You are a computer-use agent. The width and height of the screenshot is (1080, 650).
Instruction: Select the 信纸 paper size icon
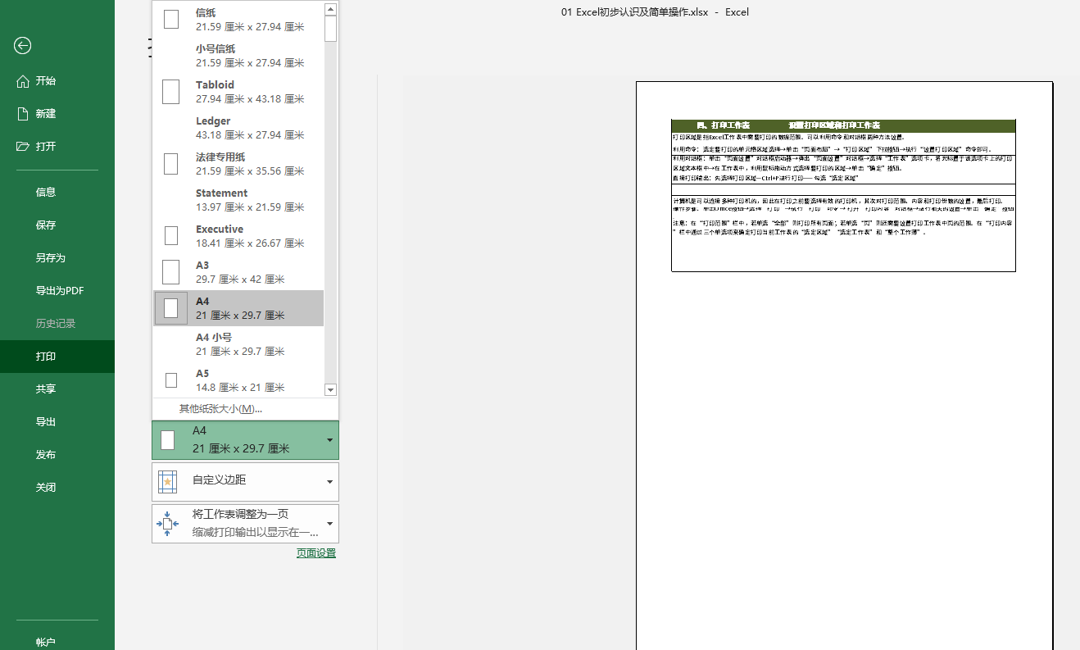[171, 20]
